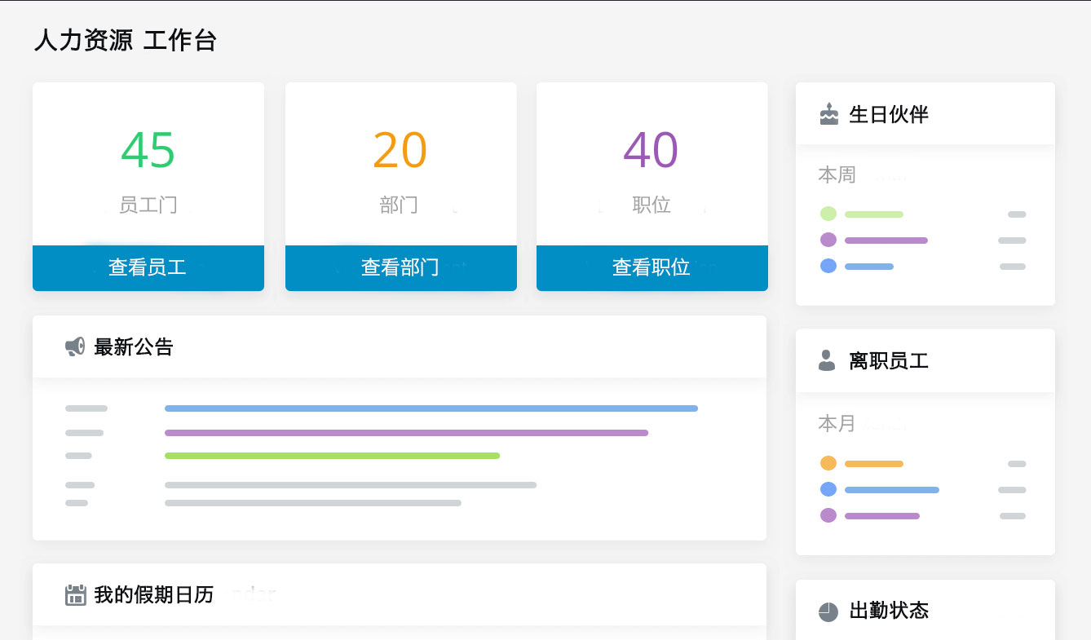Screen dimensions: 1091x640
Task: Click the department count 20
Action: [x=400, y=150]
